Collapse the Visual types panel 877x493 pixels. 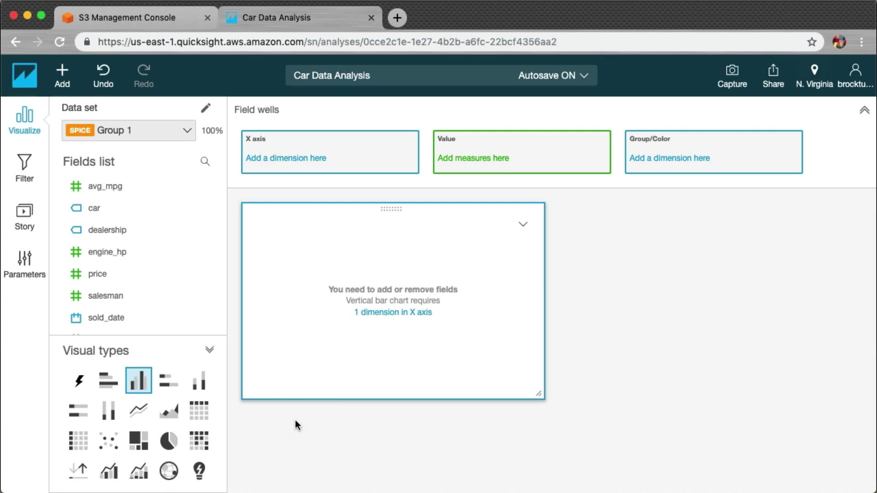209,350
